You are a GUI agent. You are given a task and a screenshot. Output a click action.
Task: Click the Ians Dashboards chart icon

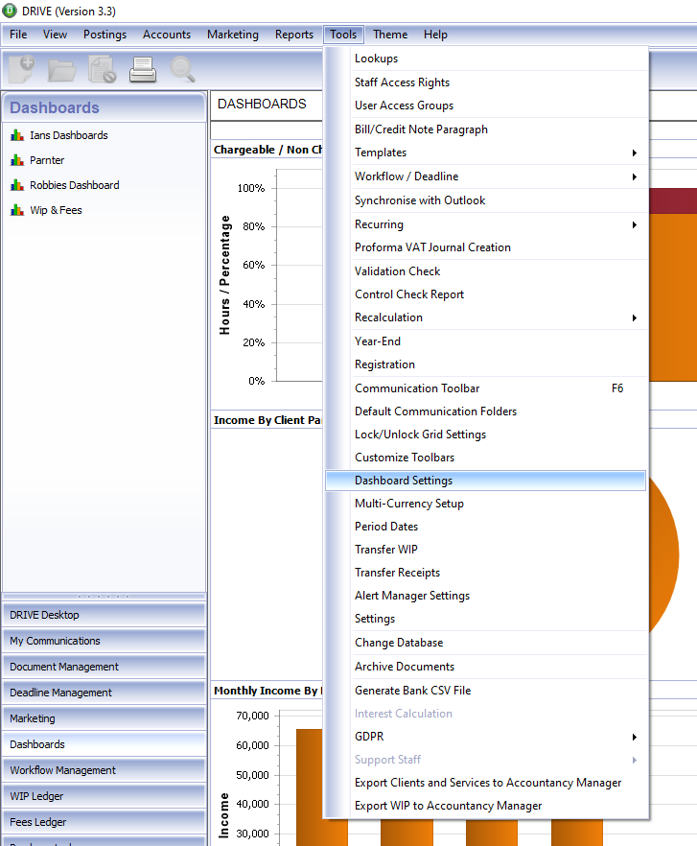coord(17,135)
